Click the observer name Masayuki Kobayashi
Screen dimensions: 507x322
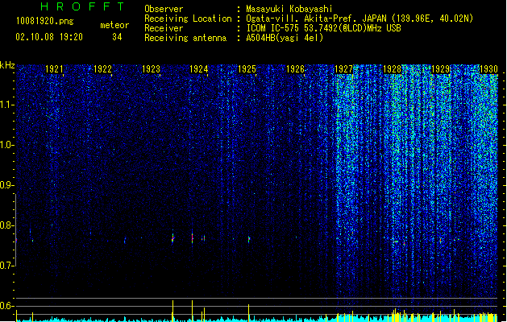pos(289,9)
